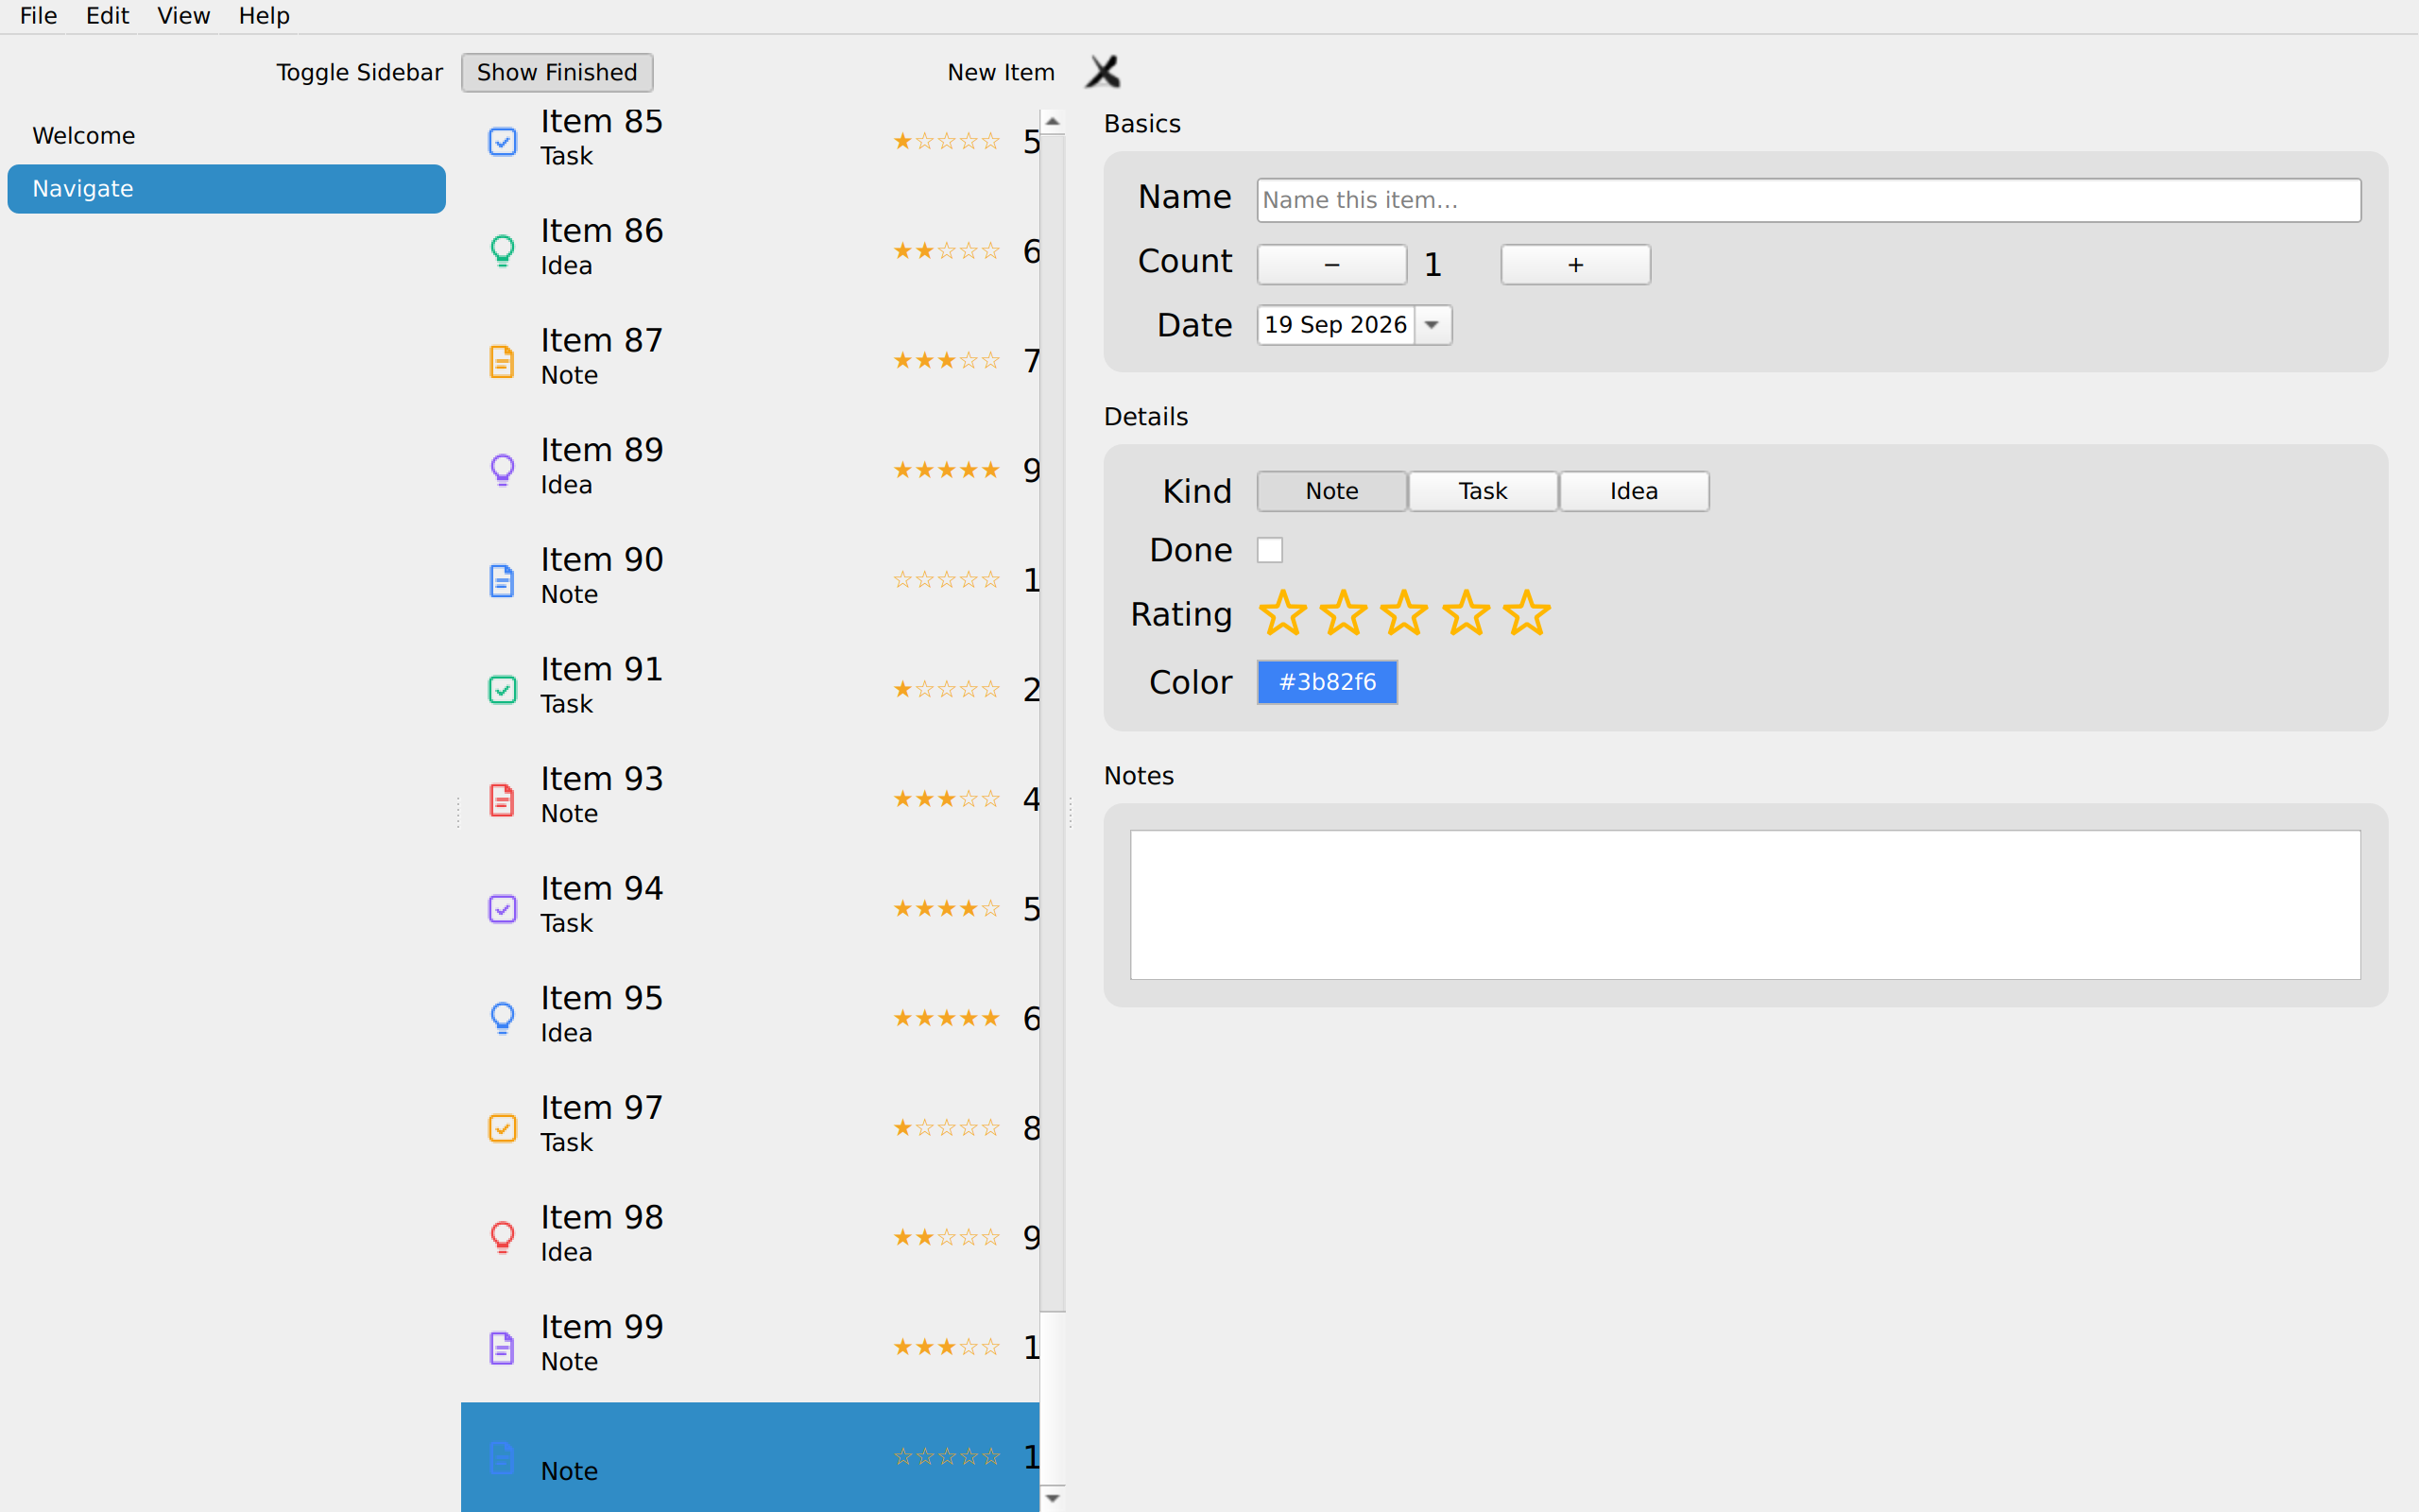Click the purple task icon of Item 94

[502, 908]
